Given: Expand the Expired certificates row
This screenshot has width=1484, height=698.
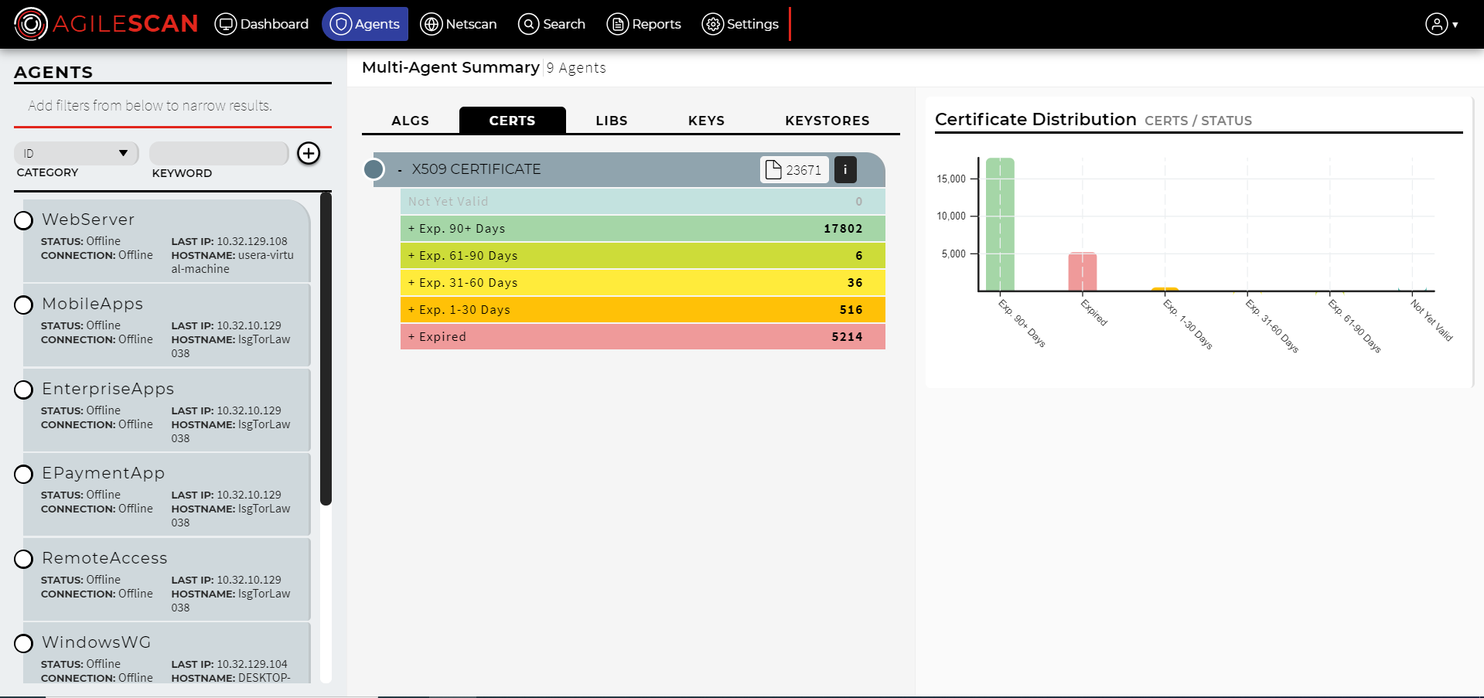Looking at the screenshot, I should tap(642, 337).
